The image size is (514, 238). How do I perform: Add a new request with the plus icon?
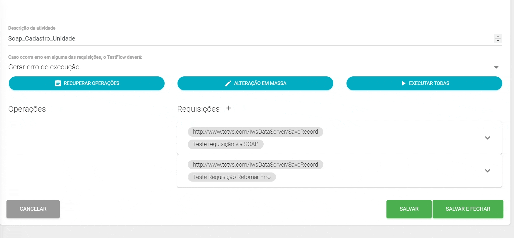(229, 108)
